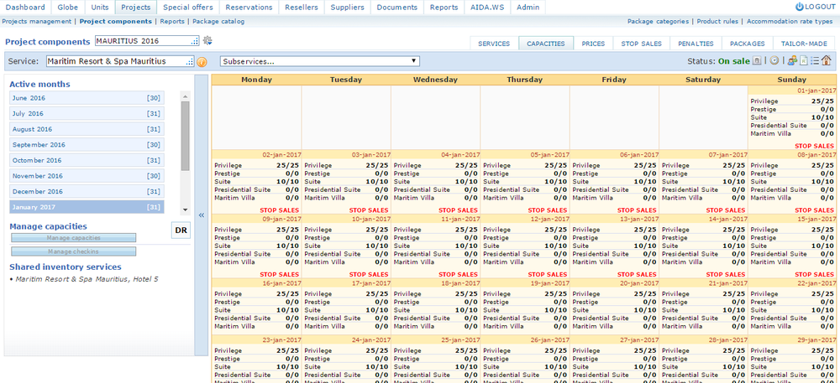Select January 2017 in Active months
Image resolution: width=840 pixels, height=383 pixels.
pyautogui.click(x=87, y=207)
